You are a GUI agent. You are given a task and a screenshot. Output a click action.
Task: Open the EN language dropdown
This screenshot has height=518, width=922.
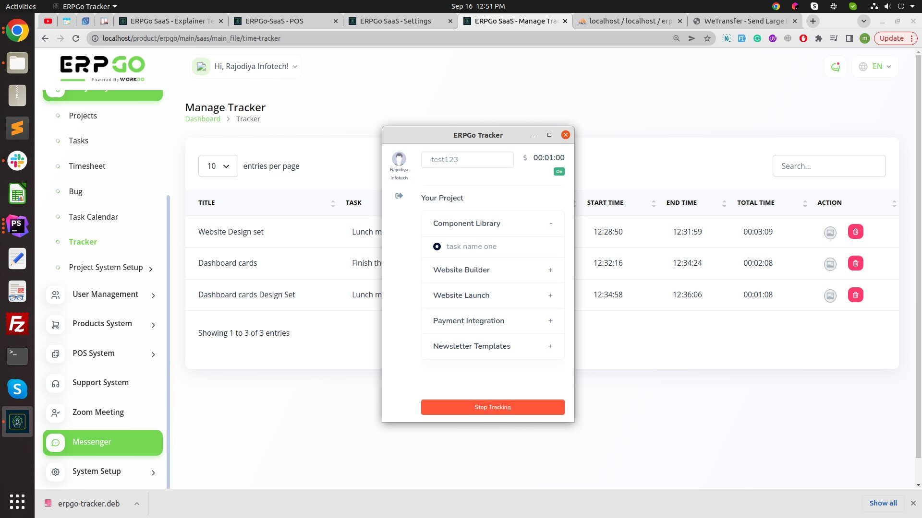pos(875,67)
